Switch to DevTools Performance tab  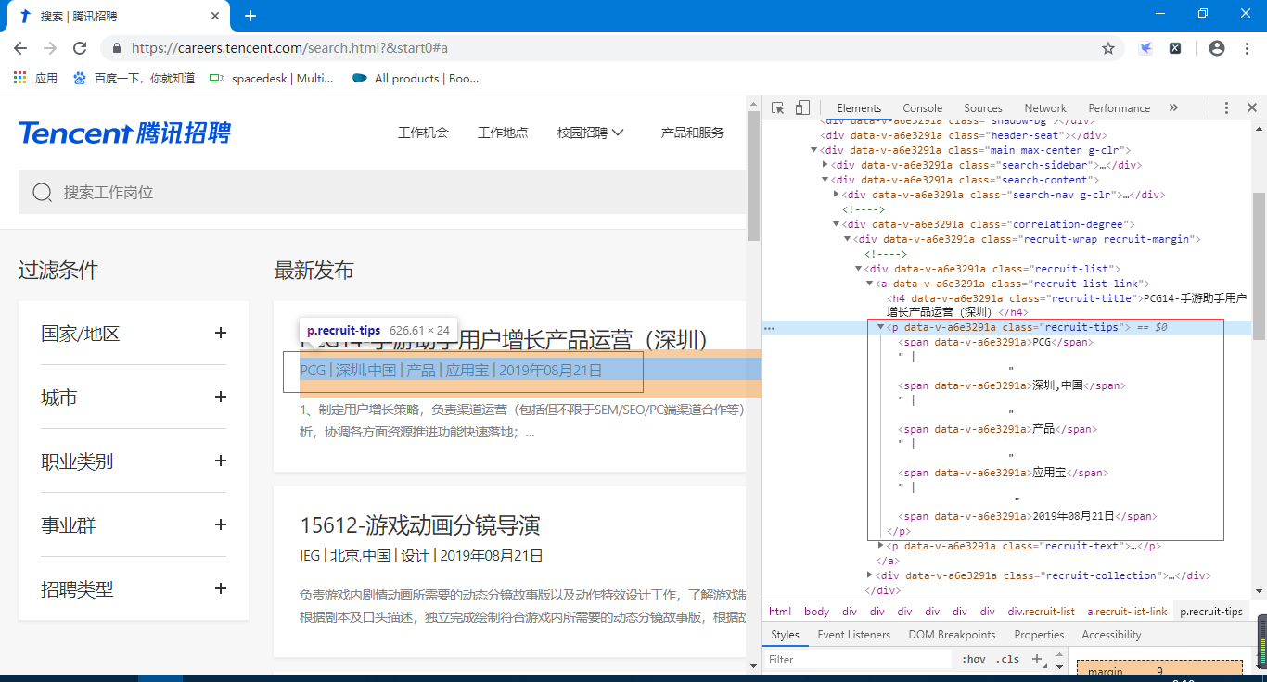click(x=1120, y=108)
